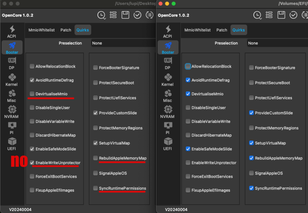This screenshot has height=213, width=308.
Task: Switch to MmioWhitelist tab in left window
Action: [x=42, y=30]
